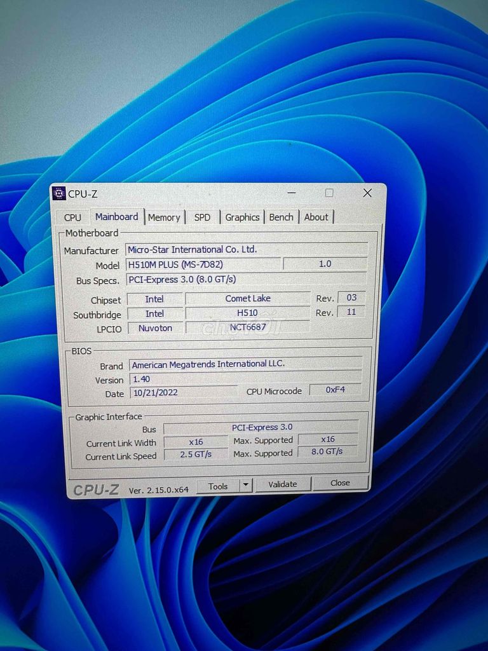Click the Max. Supported width x16 value
Image resolution: width=488 pixels, height=651 pixels.
point(328,439)
